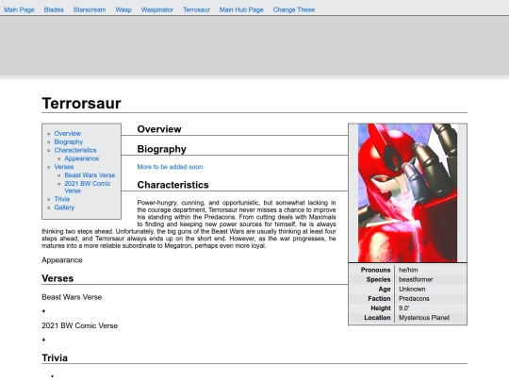509x382 pixels.
Task: Click the Terrorsaur page title
Action: (81, 104)
